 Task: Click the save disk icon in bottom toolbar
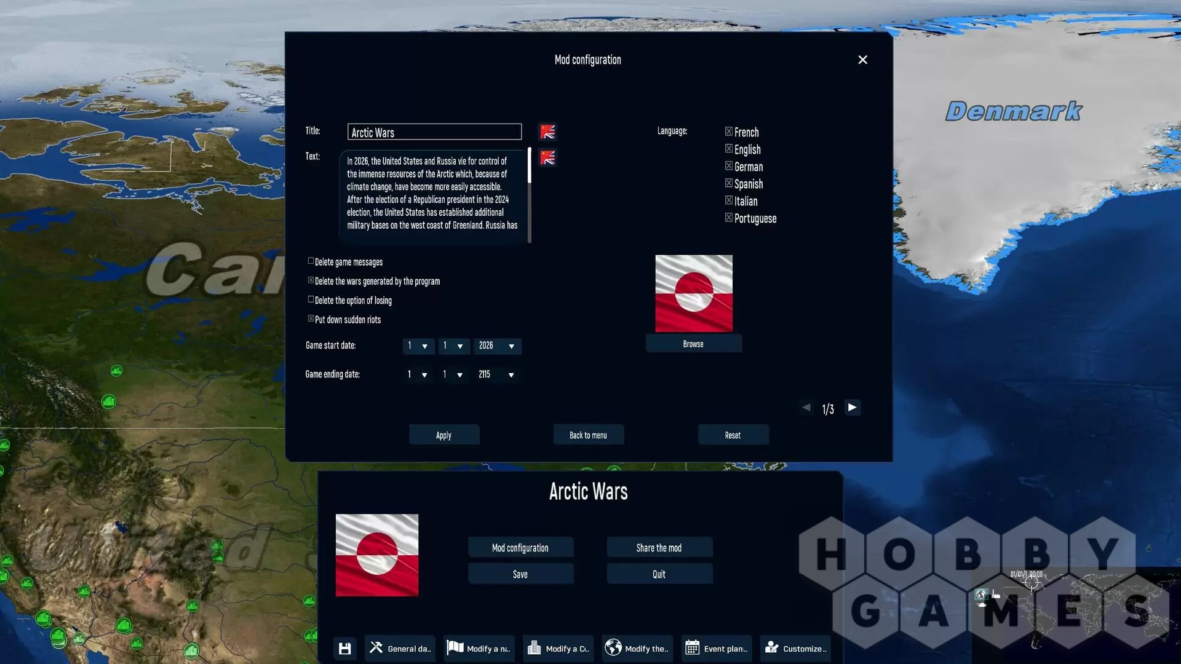tap(344, 648)
